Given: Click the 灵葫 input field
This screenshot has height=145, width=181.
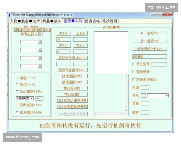Looking at the screenshot, I should pos(145,103).
